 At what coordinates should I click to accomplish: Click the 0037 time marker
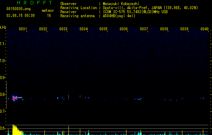pos(144,29)
